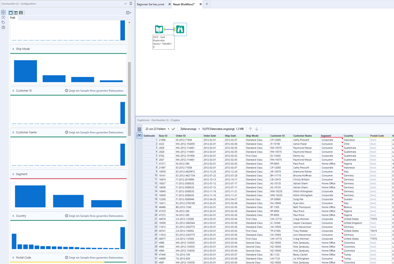Switch to 'Beginnen Sie hier.yxmd' tab

151,4
